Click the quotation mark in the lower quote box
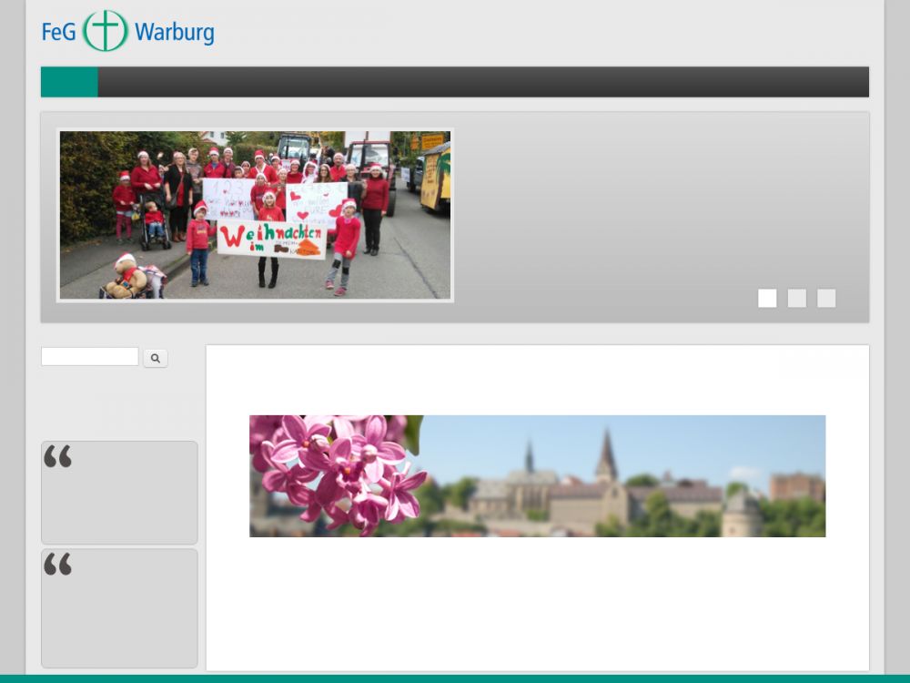Image resolution: width=910 pixels, height=683 pixels. 57,565
